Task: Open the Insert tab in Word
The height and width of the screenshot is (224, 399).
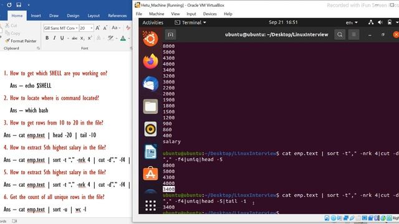Action: tap(36, 16)
